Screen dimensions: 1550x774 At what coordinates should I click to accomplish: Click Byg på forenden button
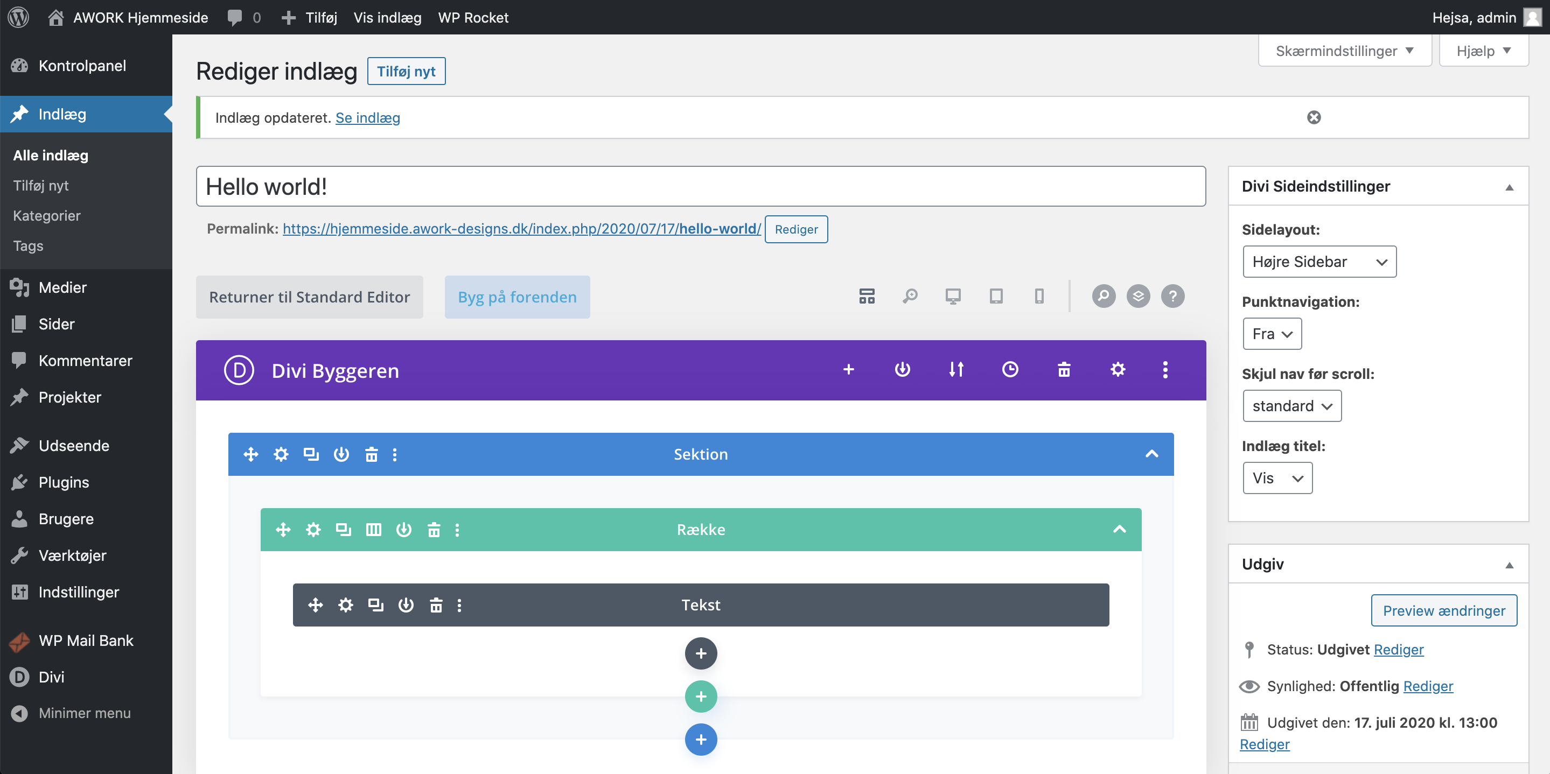517,297
